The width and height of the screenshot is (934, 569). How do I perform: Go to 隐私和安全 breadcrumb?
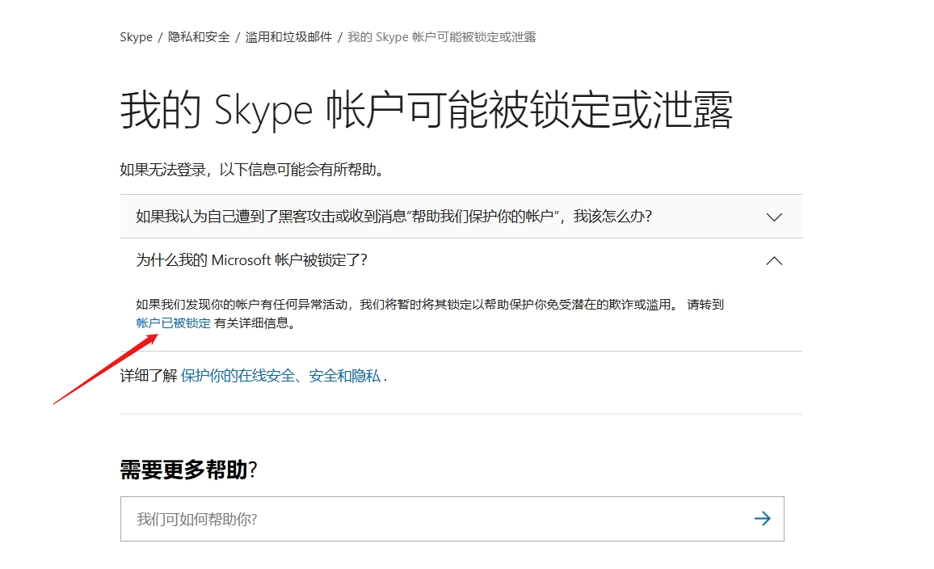click(x=199, y=37)
